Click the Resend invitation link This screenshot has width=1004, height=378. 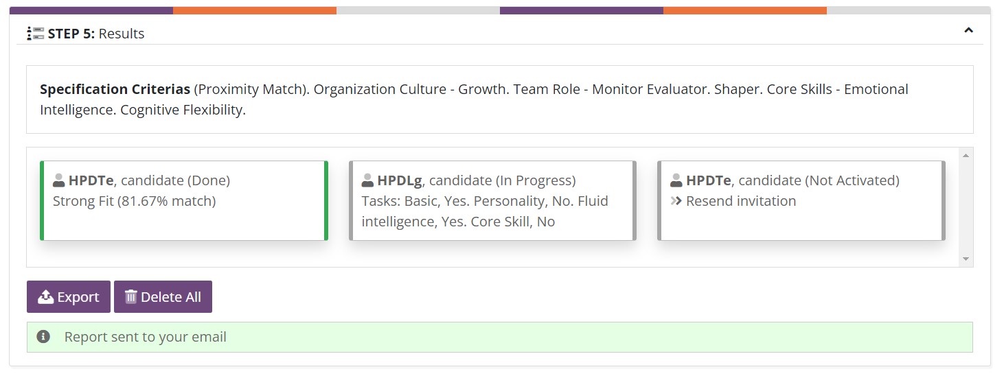tap(740, 201)
